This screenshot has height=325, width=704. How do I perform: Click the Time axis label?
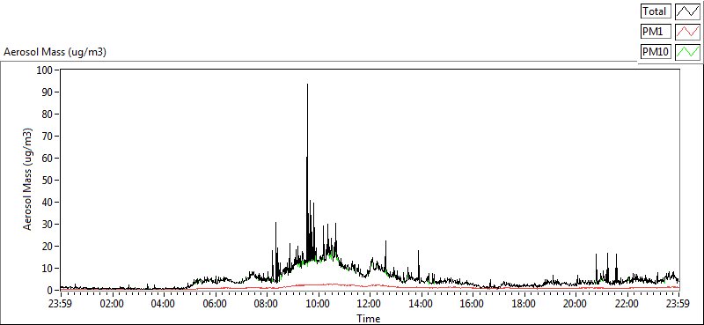point(369,319)
